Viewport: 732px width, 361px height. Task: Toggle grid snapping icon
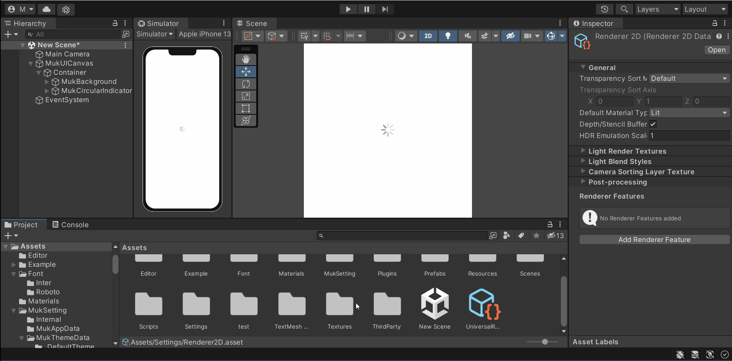[327, 36]
